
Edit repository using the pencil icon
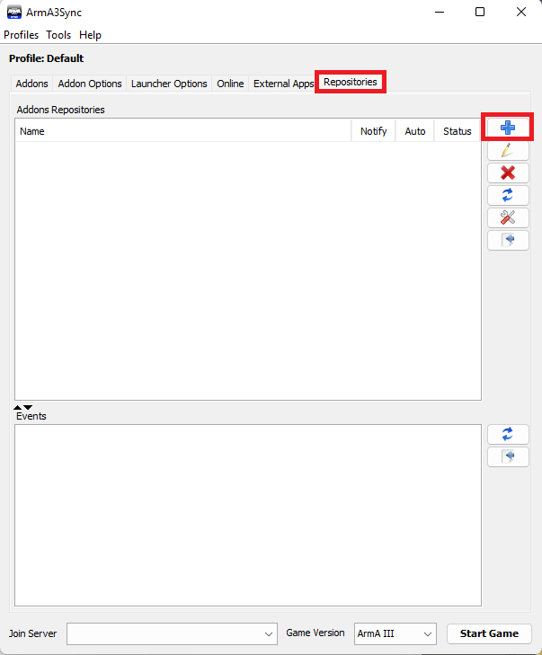(x=508, y=150)
